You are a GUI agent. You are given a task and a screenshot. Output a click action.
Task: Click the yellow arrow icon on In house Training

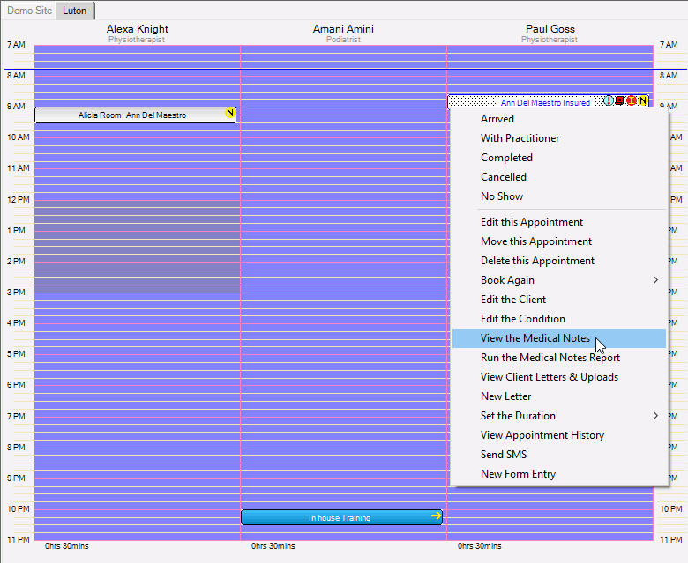coord(435,517)
